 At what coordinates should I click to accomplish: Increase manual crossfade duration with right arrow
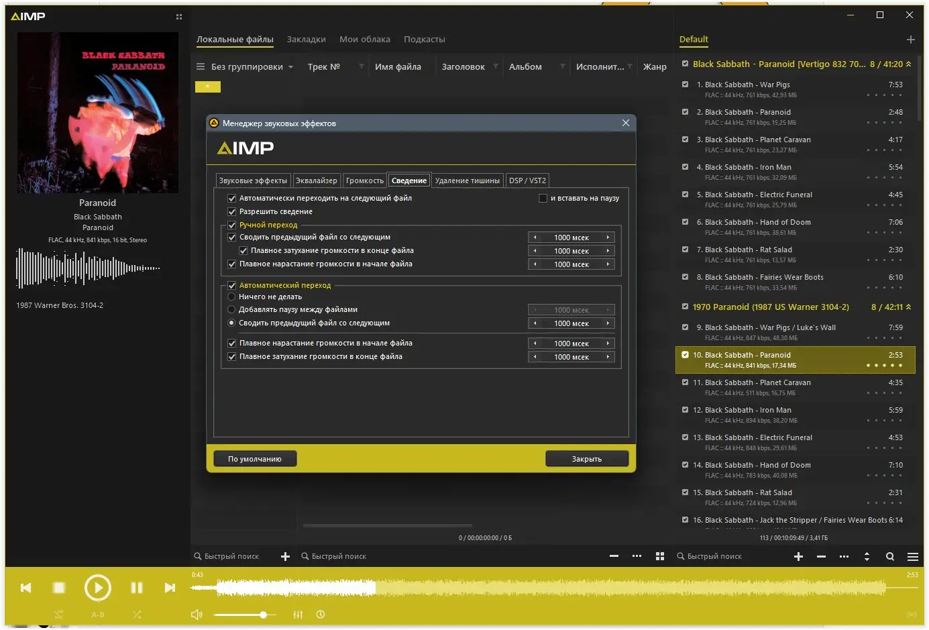[x=608, y=237]
